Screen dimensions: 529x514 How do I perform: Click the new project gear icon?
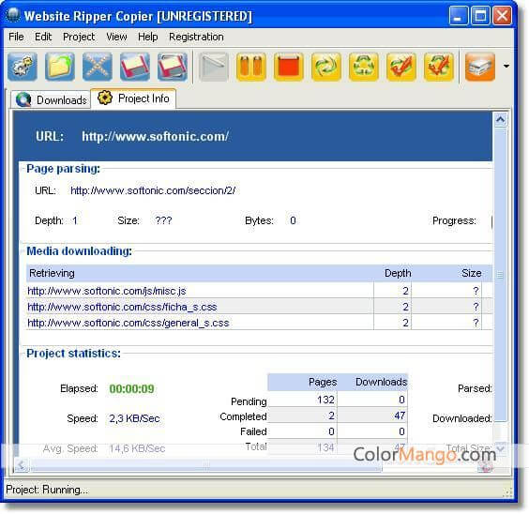[23, 67]
